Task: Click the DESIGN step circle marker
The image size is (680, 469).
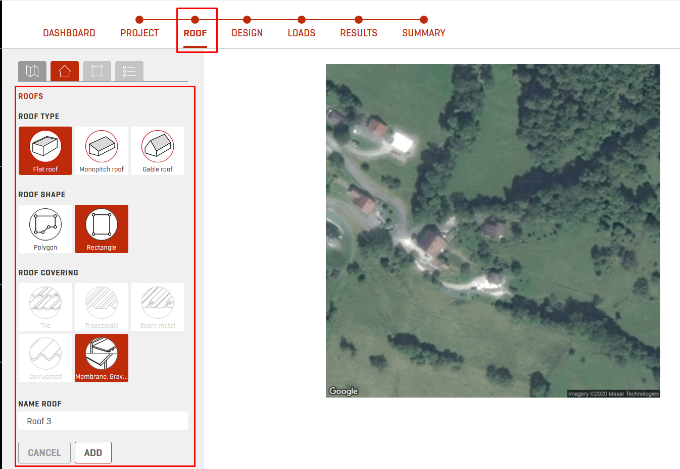Action: (x=247, y=20)
